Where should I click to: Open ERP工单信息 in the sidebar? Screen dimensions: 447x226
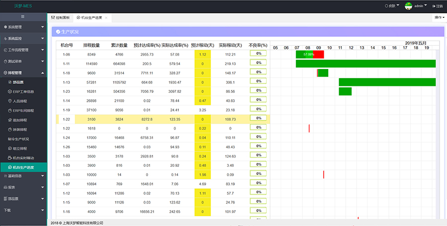click(x=23, y=91)
